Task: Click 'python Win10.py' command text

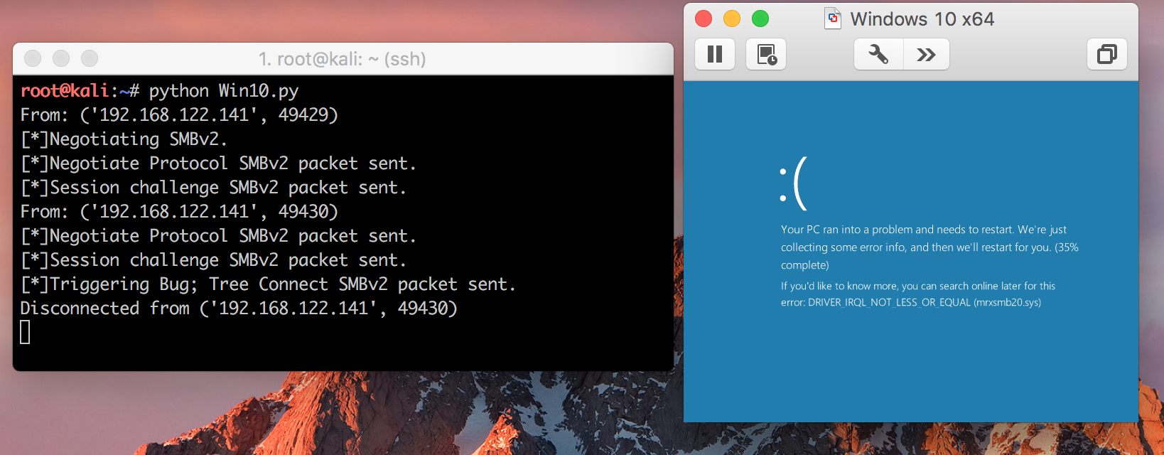Action: [x=224, y=91]
